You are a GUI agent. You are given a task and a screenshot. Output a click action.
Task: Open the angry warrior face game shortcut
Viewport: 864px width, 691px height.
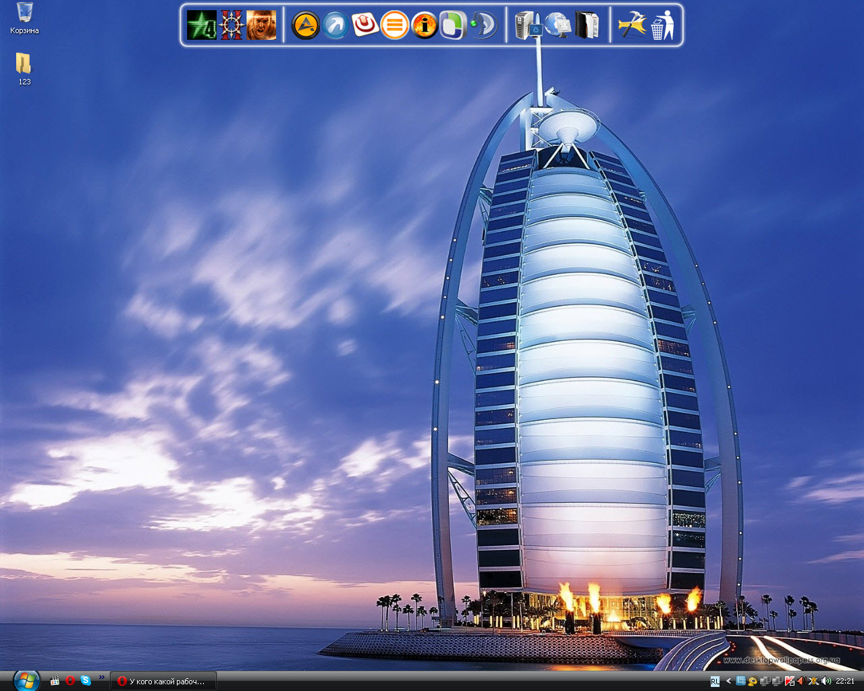261,26
